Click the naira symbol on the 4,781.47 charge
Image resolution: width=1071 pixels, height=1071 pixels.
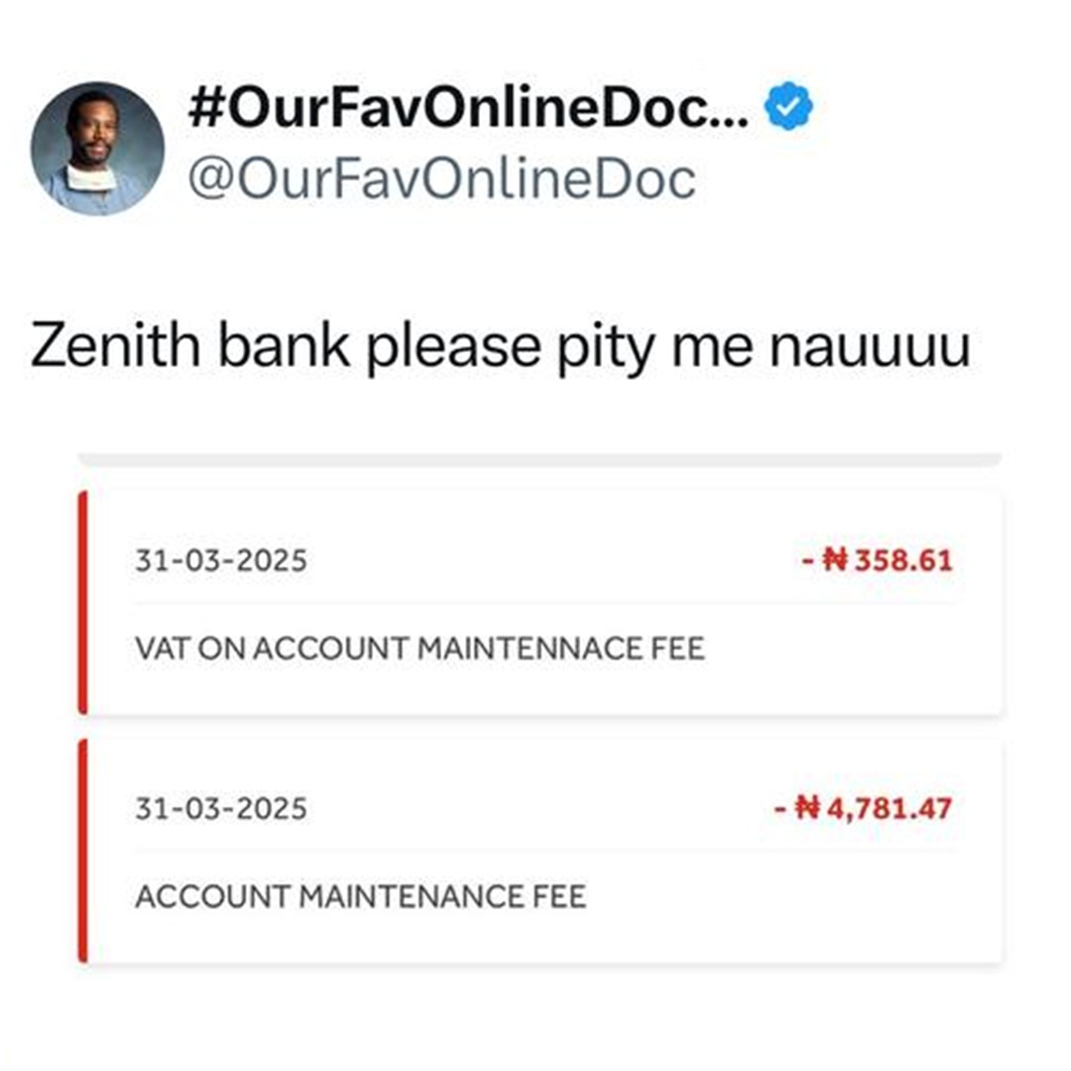(x=808, y=809)
